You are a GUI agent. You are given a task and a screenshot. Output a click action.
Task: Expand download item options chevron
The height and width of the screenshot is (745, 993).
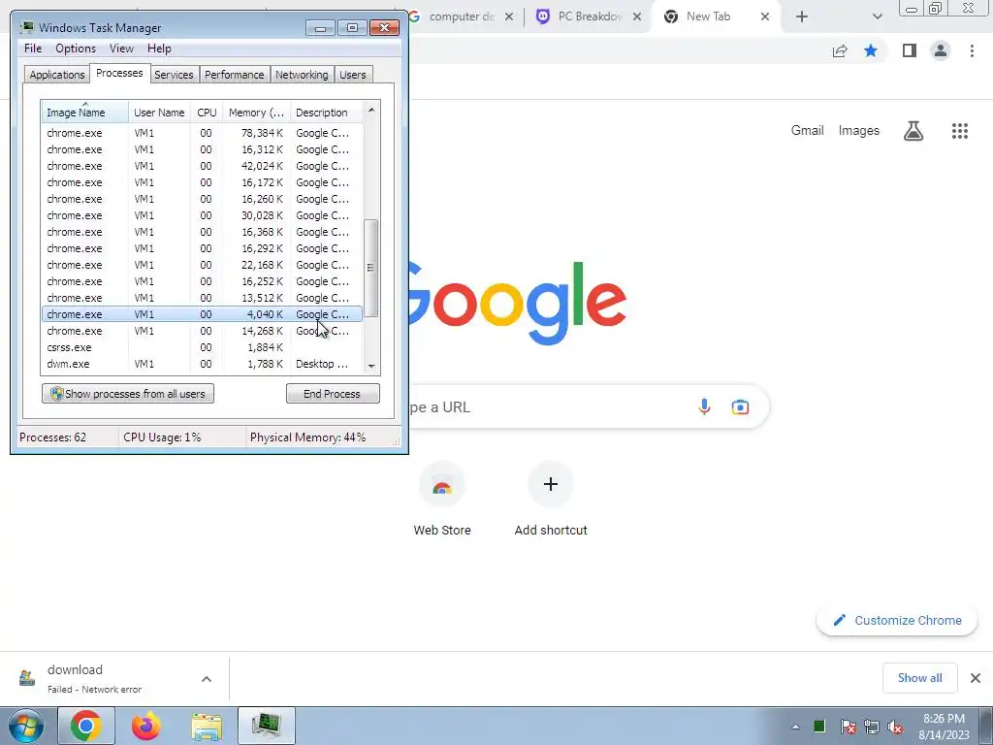point(207,678)
